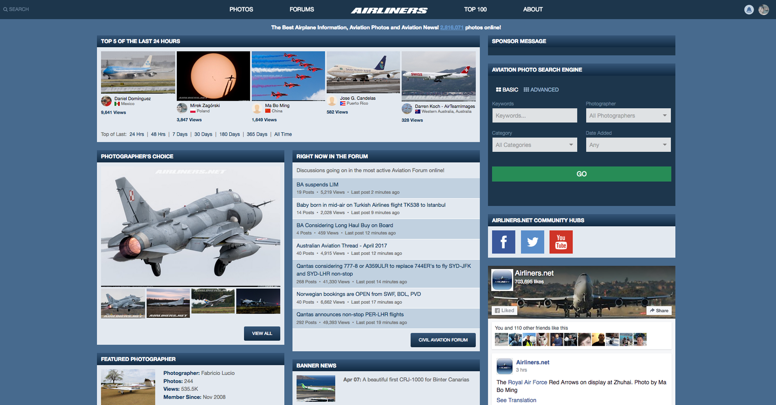This screenshot has height=405, width=776.
Task: Select the 30 Days top filter
Action: pyautogui.click(x=203, y=134)
